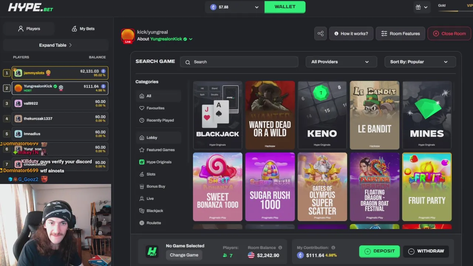Click the YungrealonKick balance $111.64

coord(91,86)
